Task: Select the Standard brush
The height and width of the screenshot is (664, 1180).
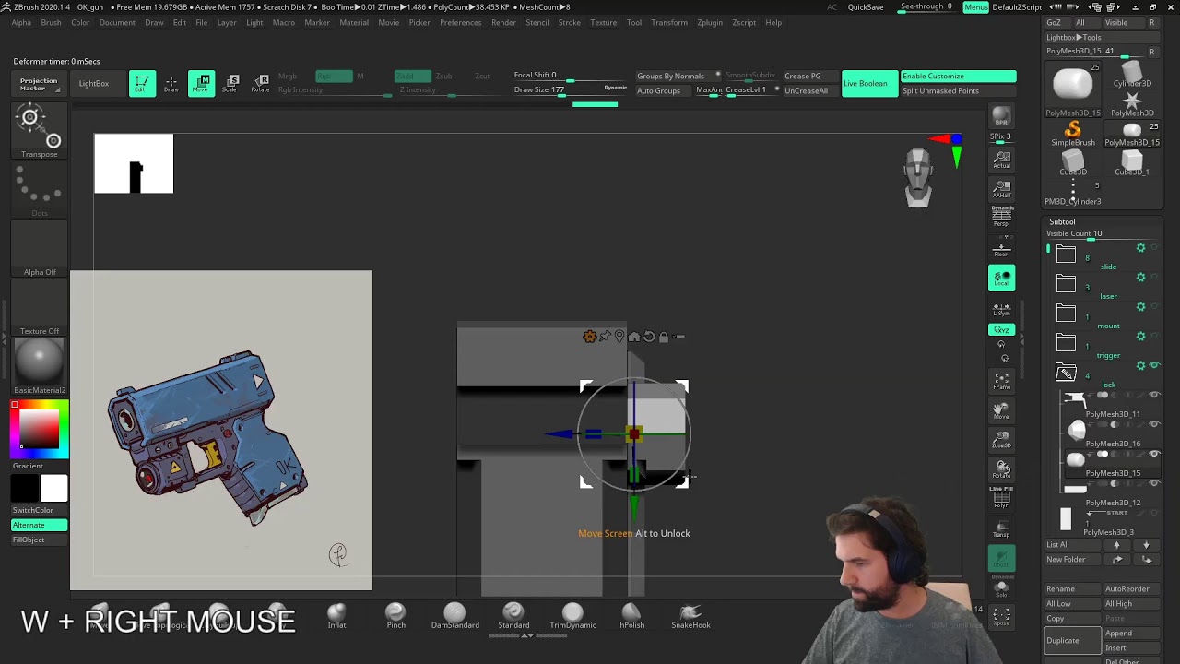Action: coord(513,616)
